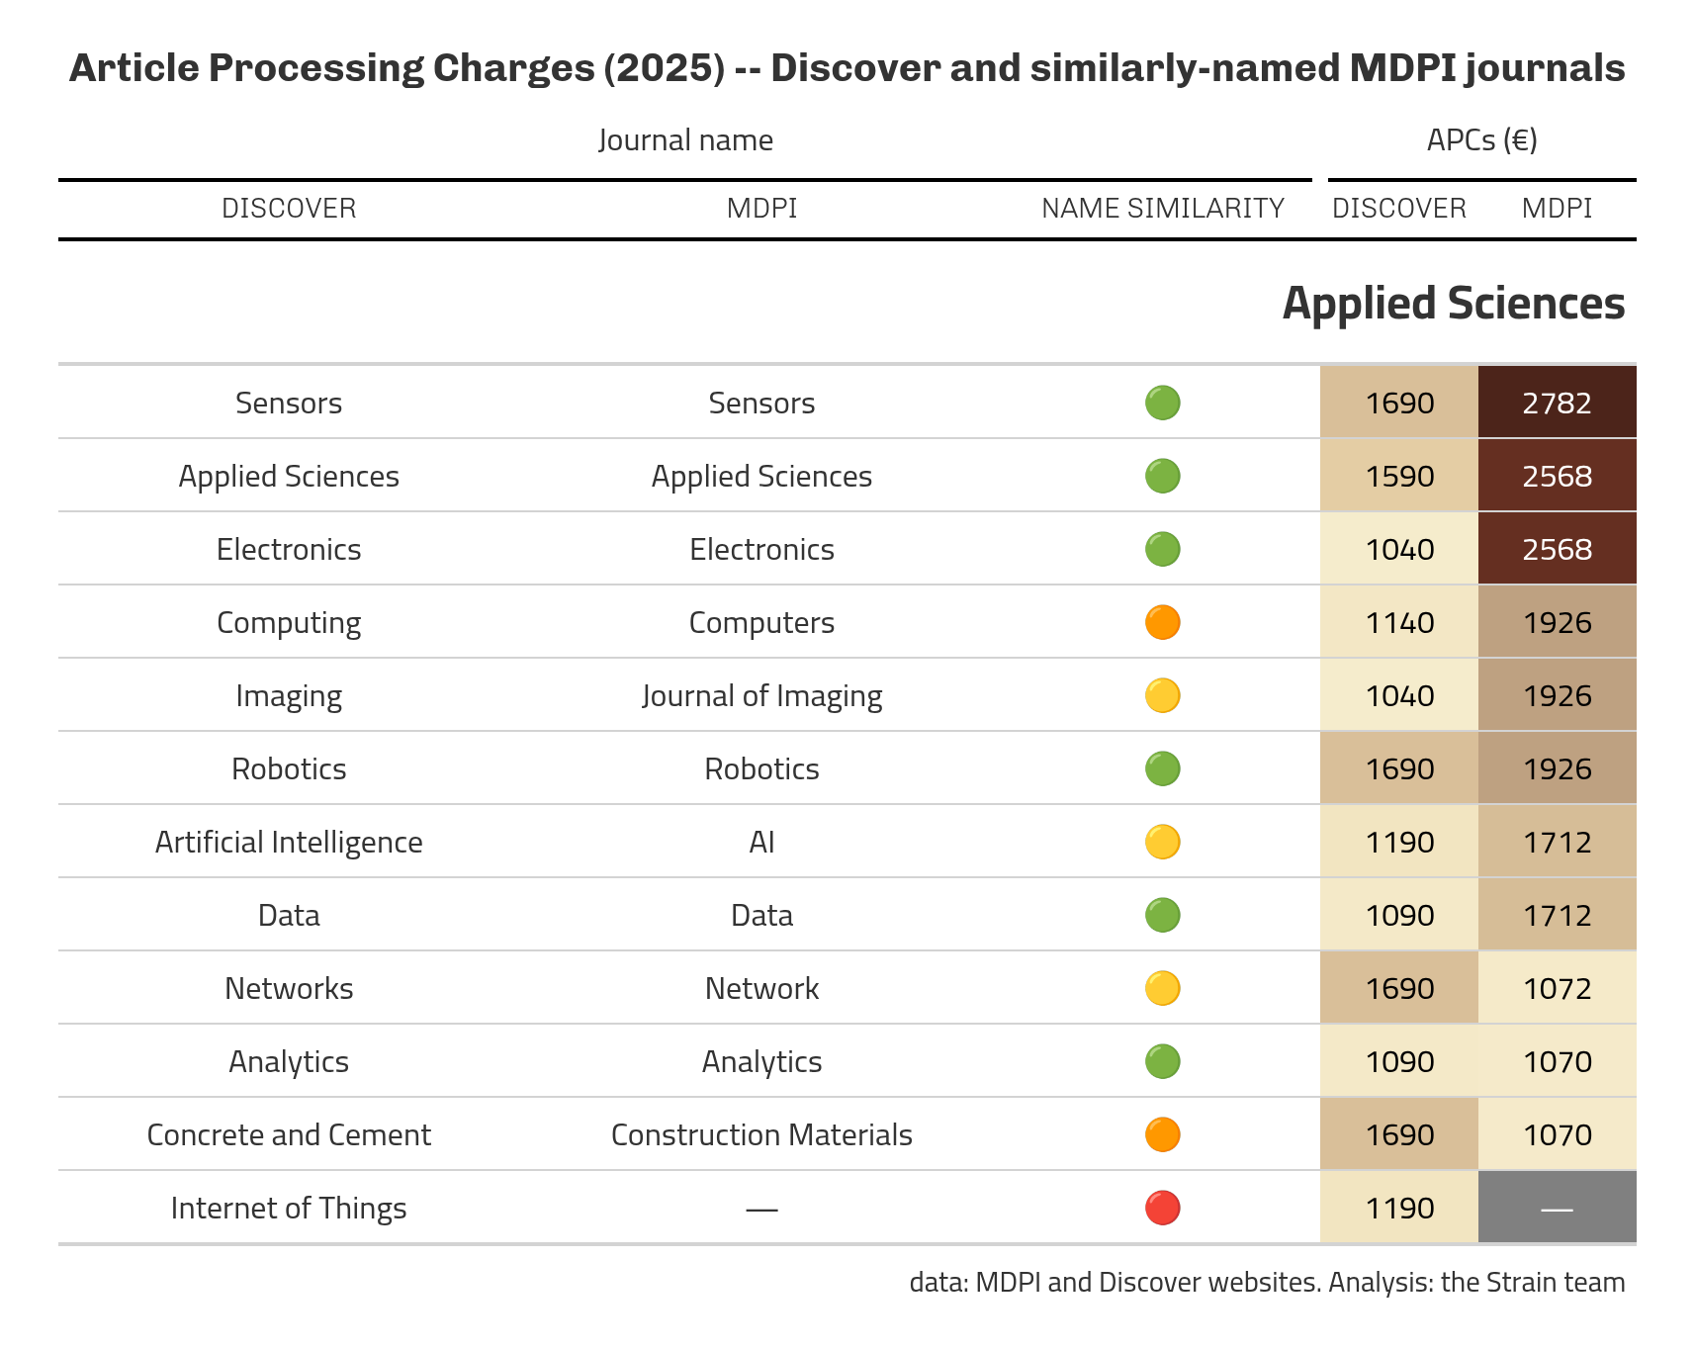1695x1351 pixels.
Task: Click the orange dot for Concrete and Cement
Action: point(1162,1134)
